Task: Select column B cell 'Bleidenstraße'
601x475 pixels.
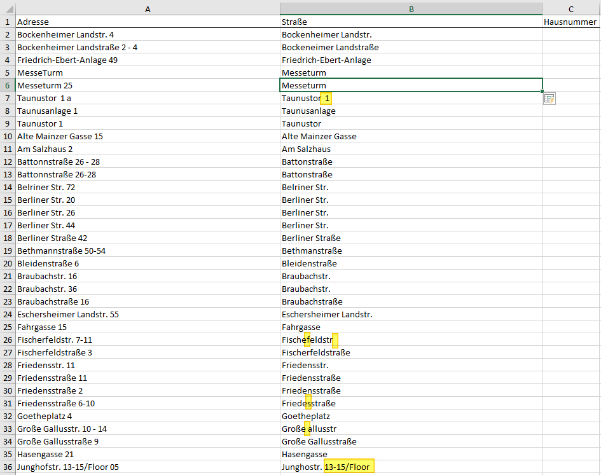Action: (x=411, y=263)
